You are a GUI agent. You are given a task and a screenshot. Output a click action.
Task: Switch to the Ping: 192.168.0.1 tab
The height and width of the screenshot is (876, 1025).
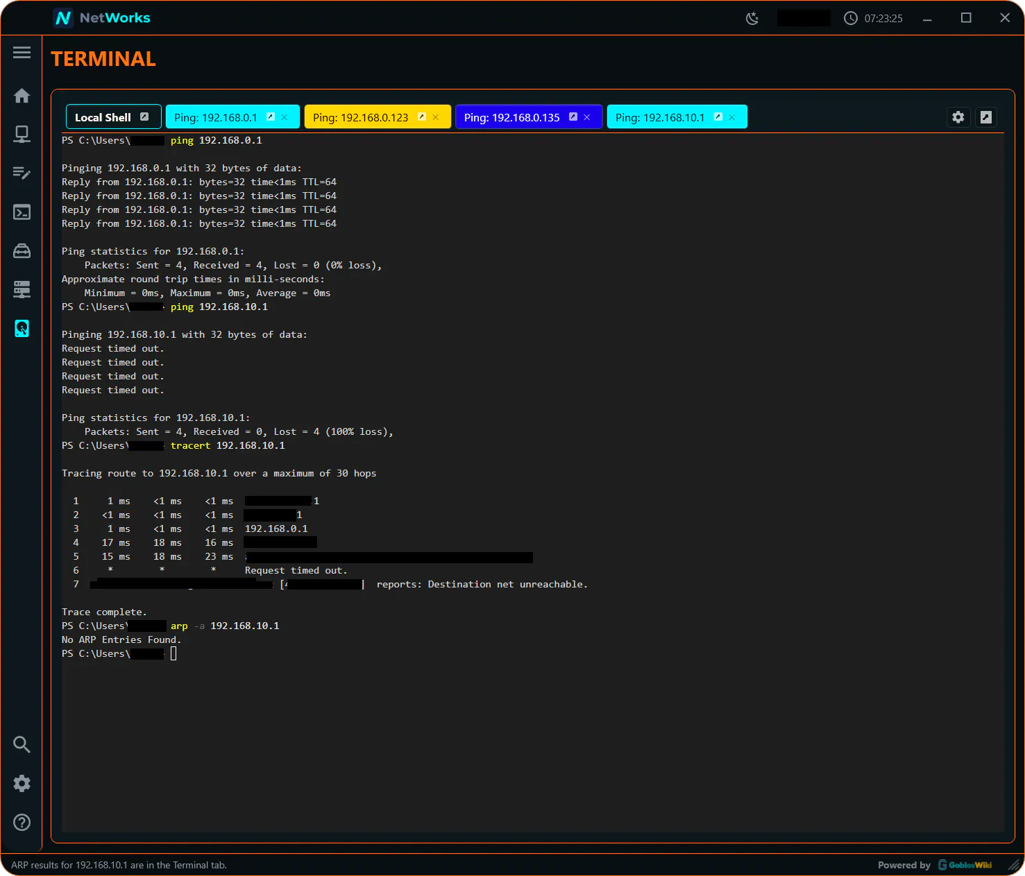pos(232,117)
